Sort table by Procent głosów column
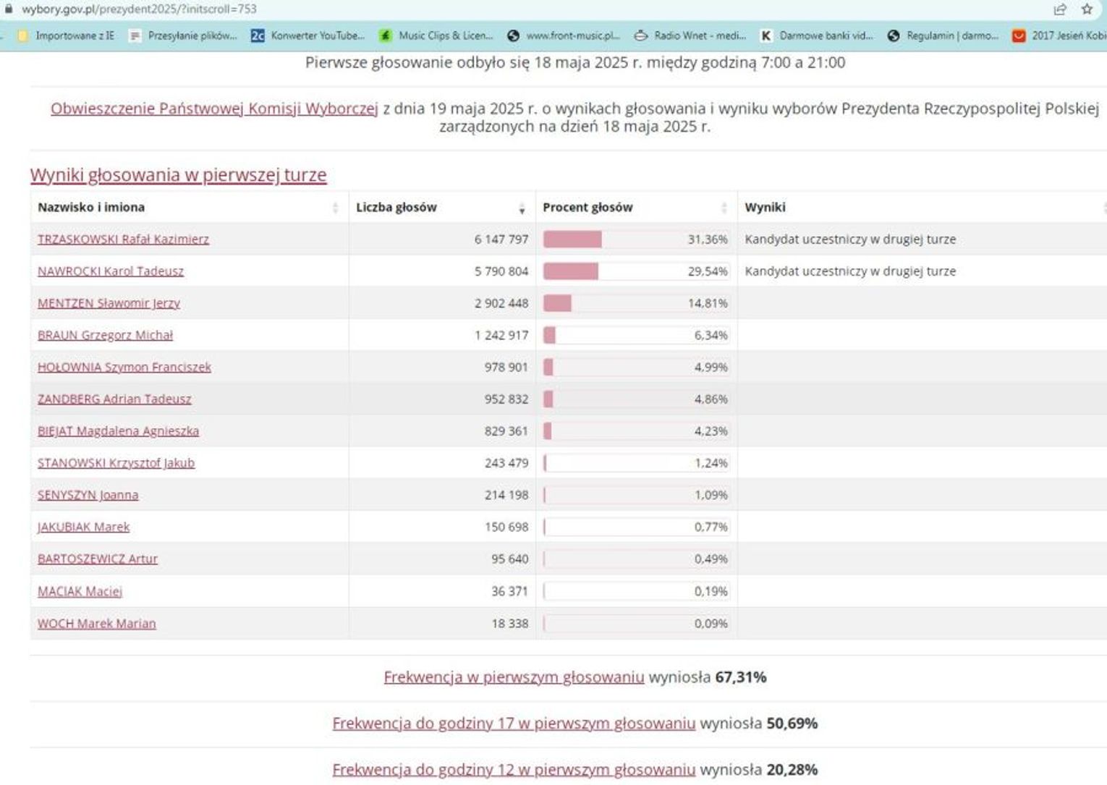This screenshot has width=1107, height=785. 724,208
